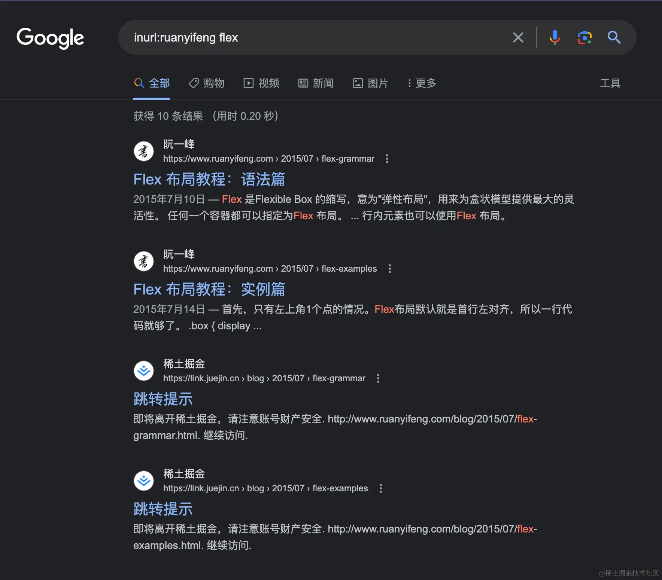Click 阮一峰 favicon for flex-examples result
This screenshot has width=662, height=580.
tap(144, 261)
